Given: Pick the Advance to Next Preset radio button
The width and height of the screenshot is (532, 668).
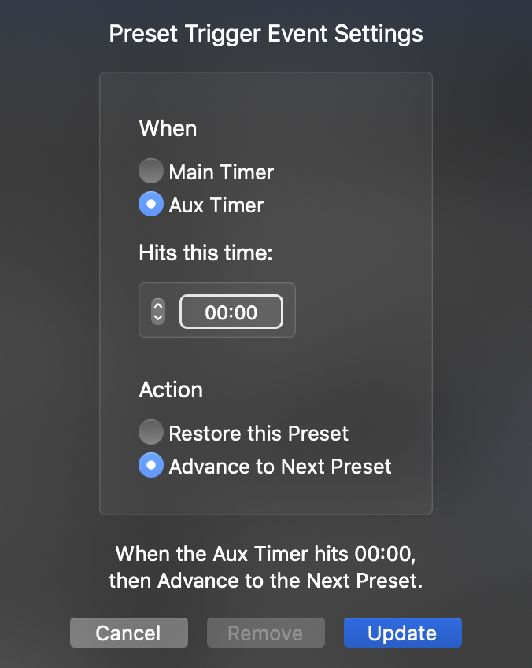Looking at the screenshot, I should coord(150,466).
